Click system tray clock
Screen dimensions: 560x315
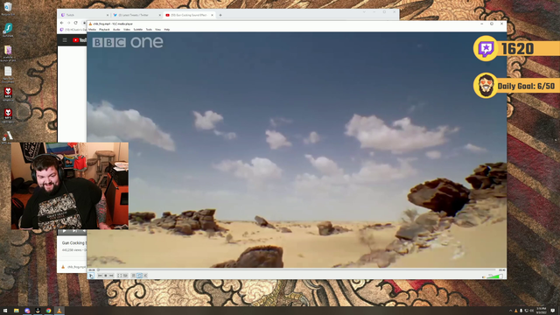541,311
